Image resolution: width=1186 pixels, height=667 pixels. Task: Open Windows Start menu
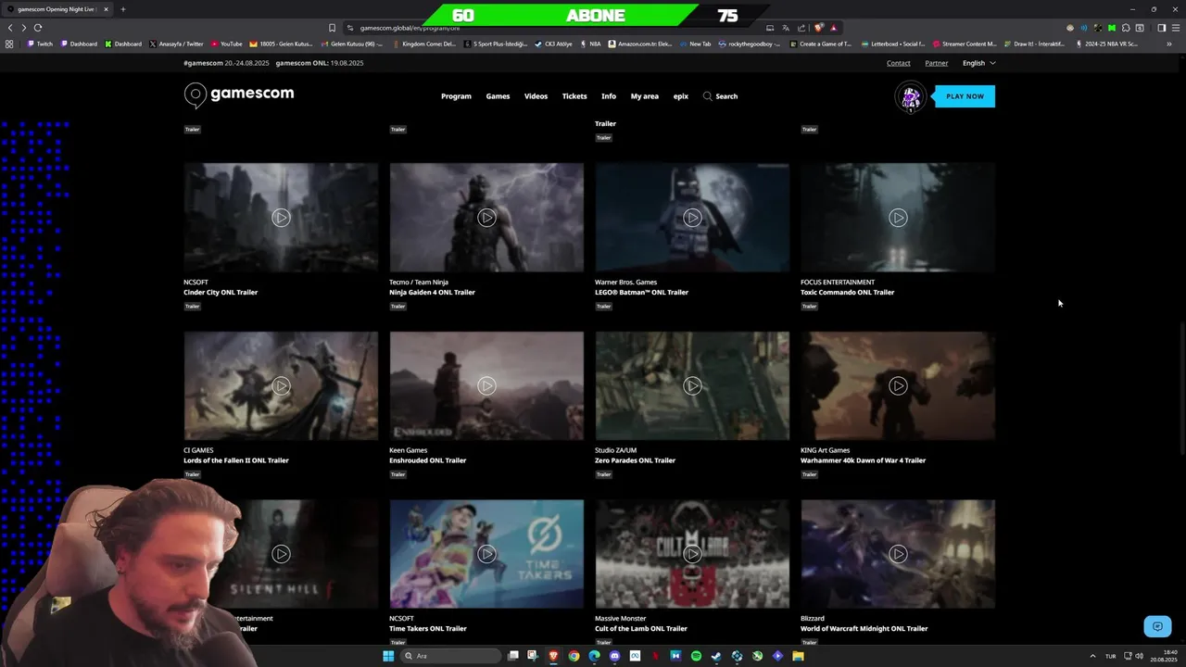coord(388,656)
